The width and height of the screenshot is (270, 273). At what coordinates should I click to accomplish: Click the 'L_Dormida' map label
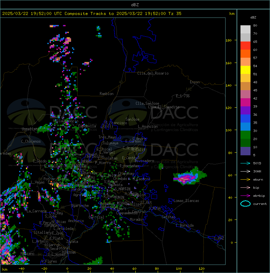point(185,225)
